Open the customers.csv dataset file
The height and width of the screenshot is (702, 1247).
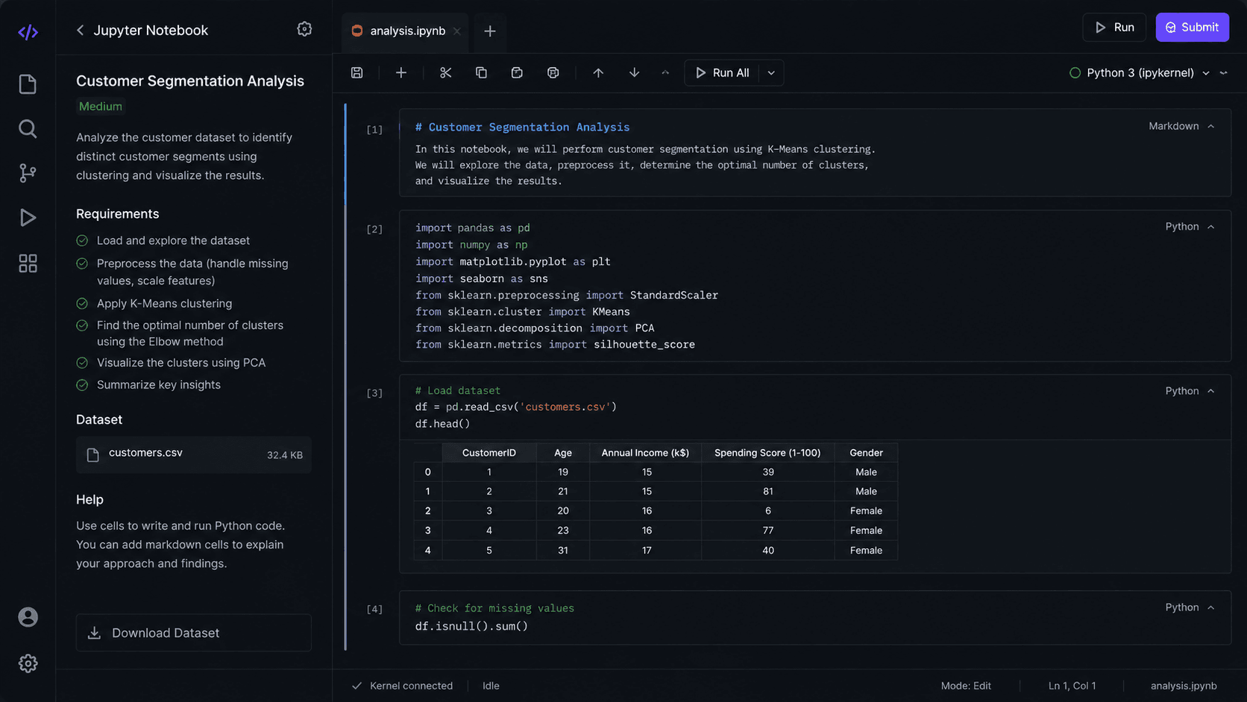click(x=194, y=454)
